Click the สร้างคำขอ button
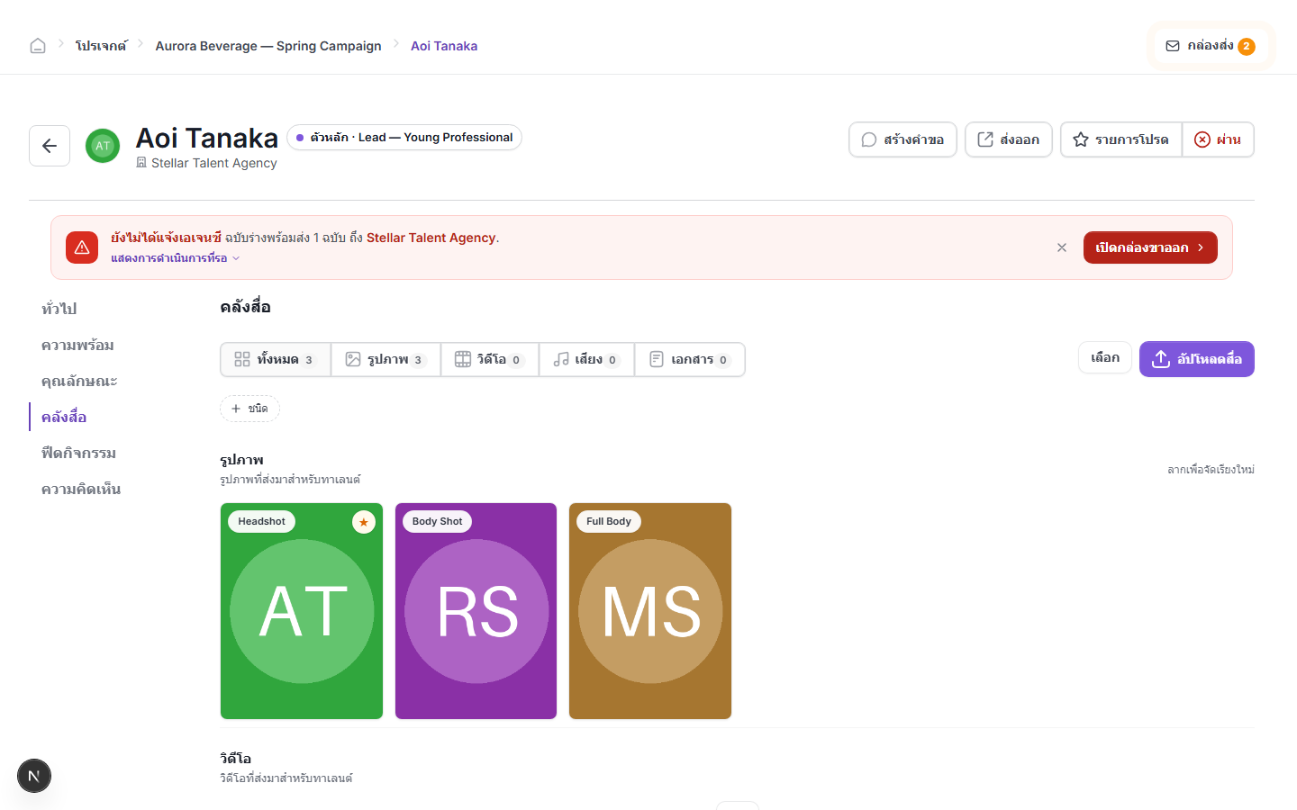Viewport: 1297px width, 810px height. pos(902,139)
